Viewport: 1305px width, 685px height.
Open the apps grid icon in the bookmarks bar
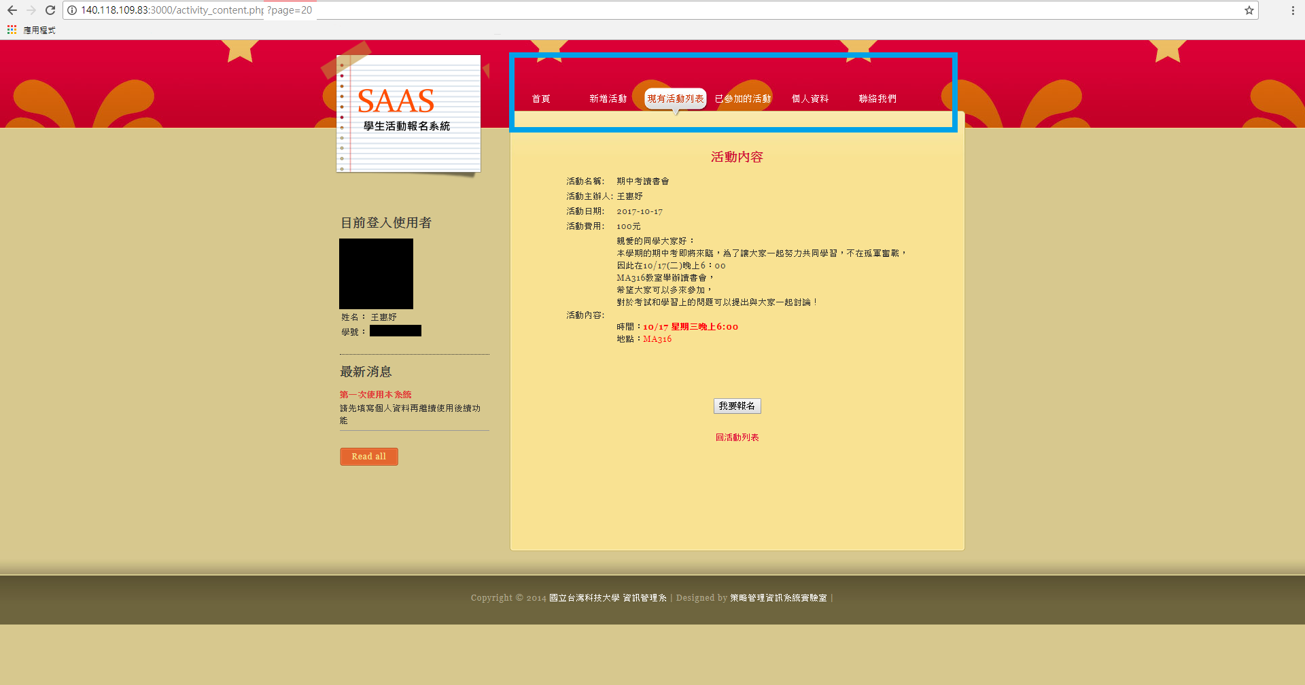pyautogui.click(x=12, y=30)
